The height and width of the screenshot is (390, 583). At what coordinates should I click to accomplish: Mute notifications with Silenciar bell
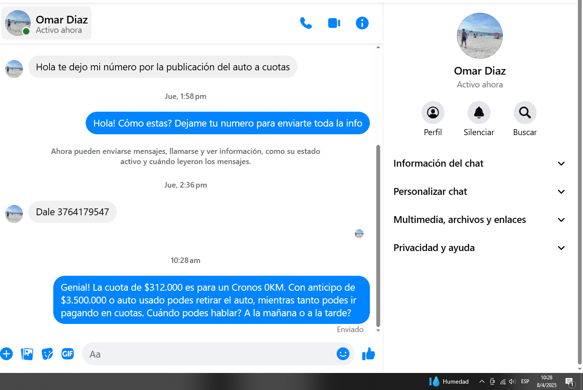479,113
